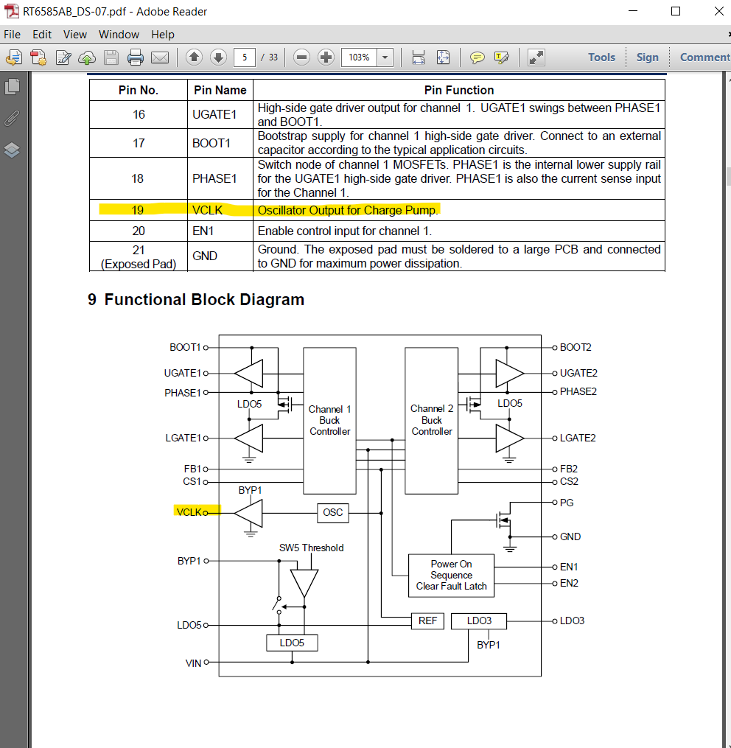Open the View menu
Screen dimensions: 731x748
[x=75, y=35]
